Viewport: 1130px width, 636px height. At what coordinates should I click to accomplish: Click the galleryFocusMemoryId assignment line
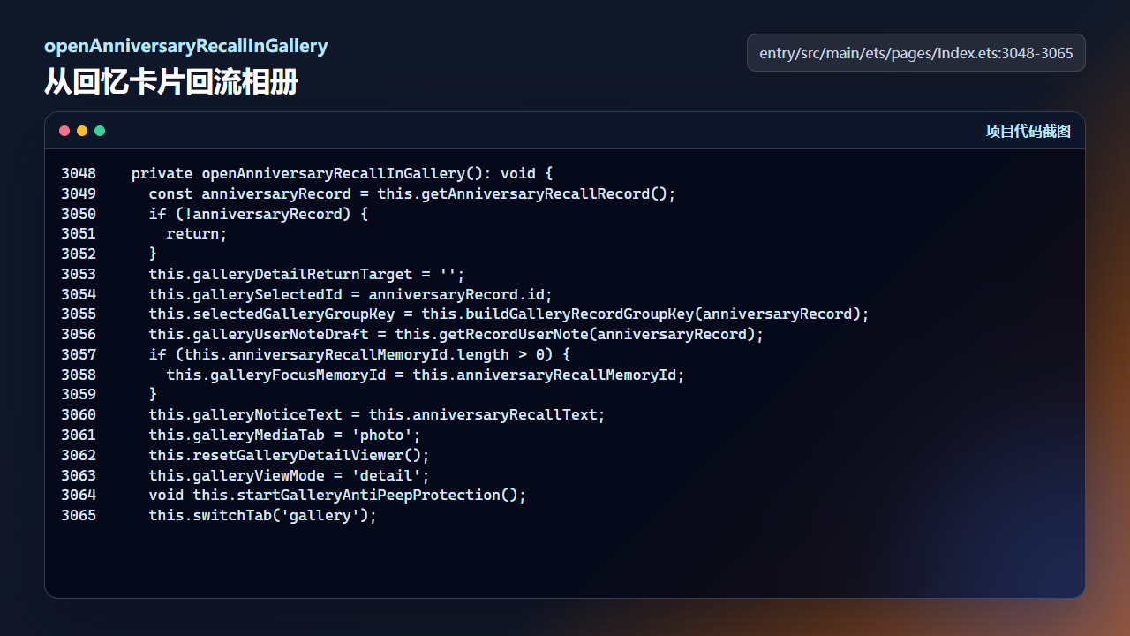[426, 375]
